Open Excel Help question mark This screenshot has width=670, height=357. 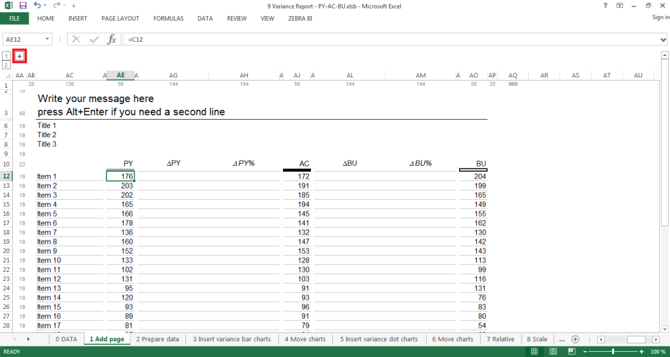pyautogui.click(x=606, y=6)
